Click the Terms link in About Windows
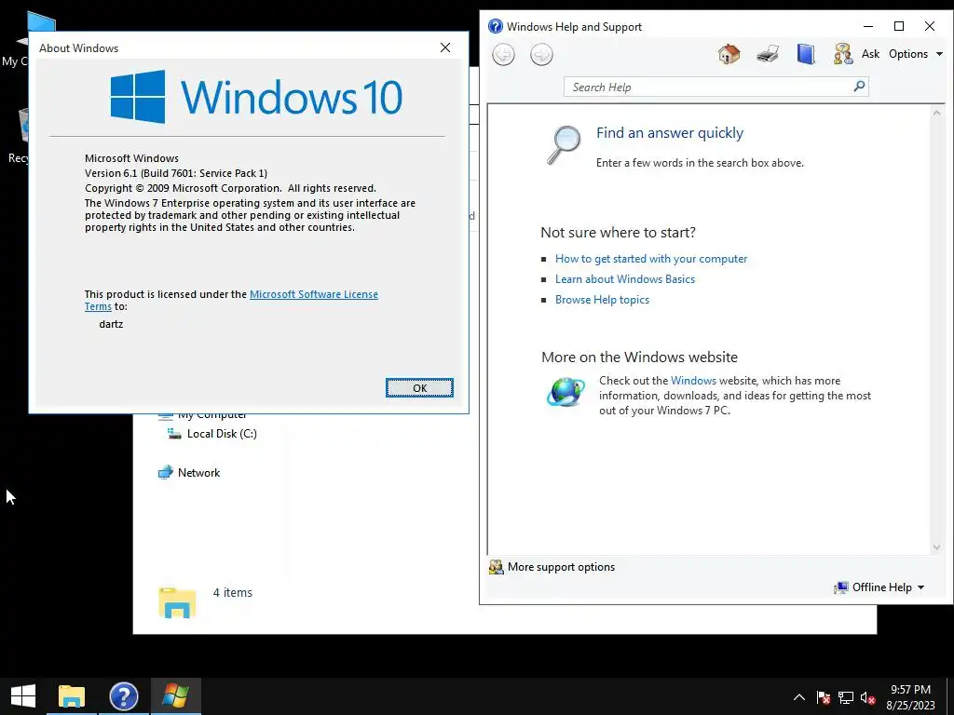The width and height of the screenshot is (954, 715). 98,306
